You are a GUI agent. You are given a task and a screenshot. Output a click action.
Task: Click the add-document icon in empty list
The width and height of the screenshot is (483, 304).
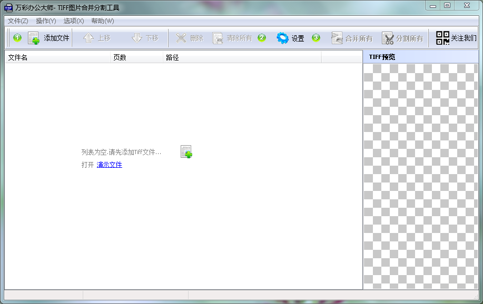[186, 151]
